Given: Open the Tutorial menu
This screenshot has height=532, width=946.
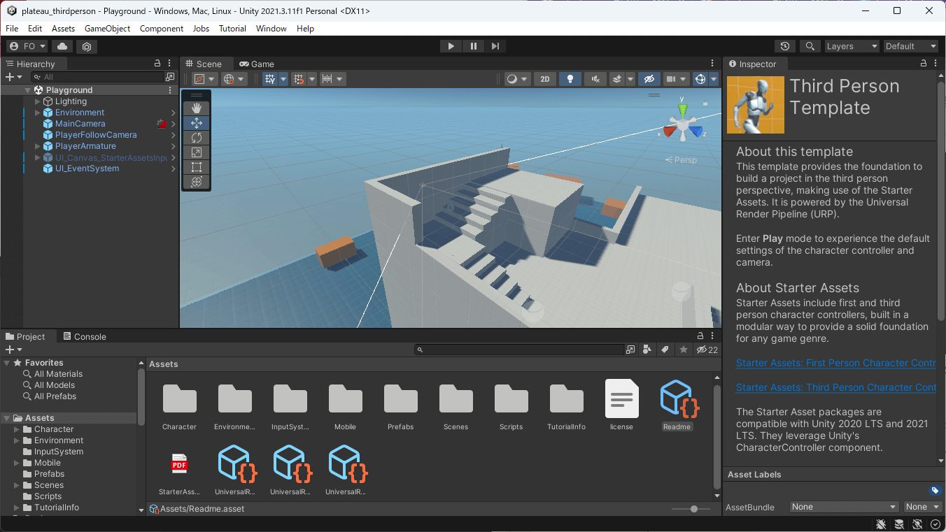Looking at the screenshot, I should coord(232,29).
